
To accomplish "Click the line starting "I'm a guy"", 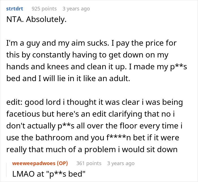I will click(x=91, y=43).
